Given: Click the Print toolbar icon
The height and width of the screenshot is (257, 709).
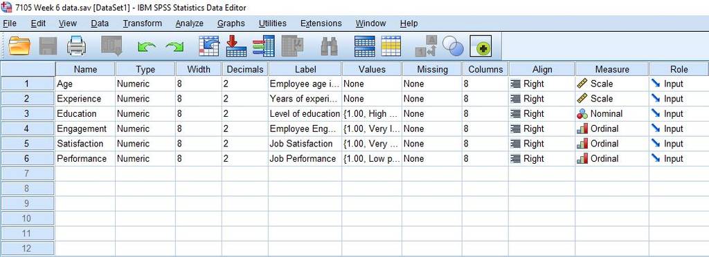Looking at the screenshot, I should click(x=76, y=46).
